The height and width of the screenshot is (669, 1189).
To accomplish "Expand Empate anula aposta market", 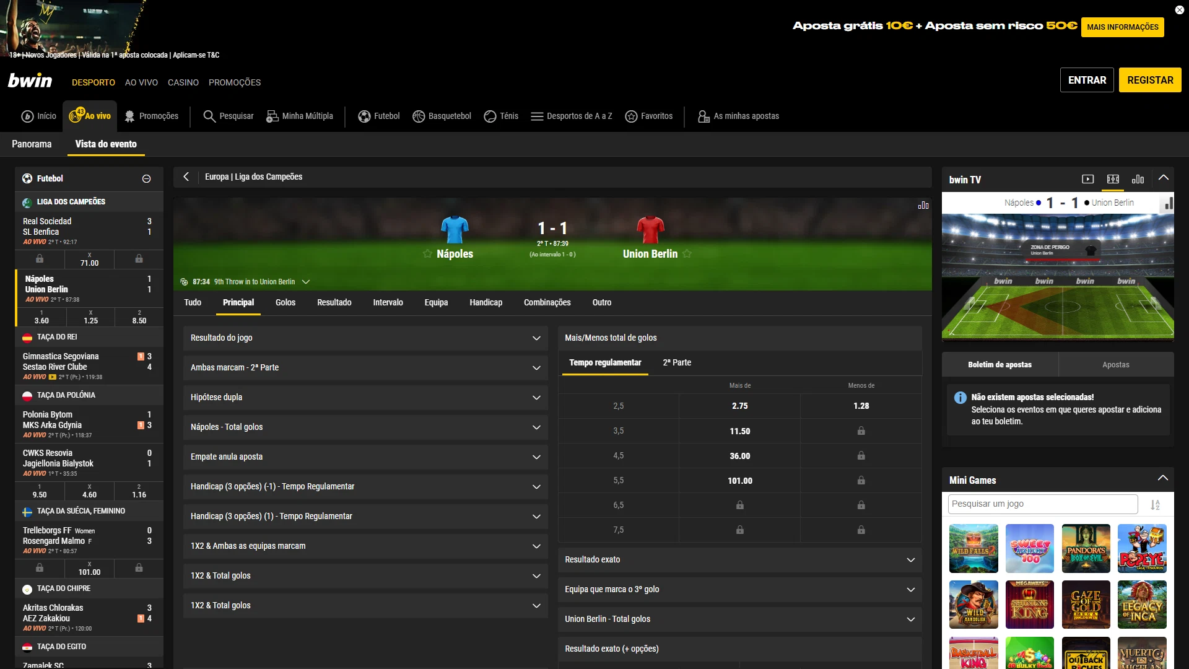I will tap(365, 457).
